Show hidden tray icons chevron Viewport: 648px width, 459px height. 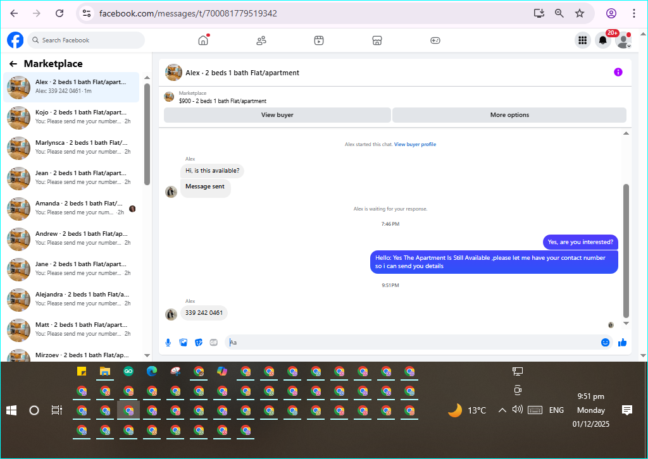[x=502, y=410]
